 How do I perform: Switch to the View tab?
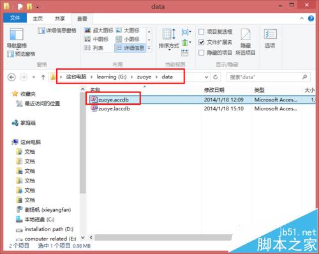(82, 19)
